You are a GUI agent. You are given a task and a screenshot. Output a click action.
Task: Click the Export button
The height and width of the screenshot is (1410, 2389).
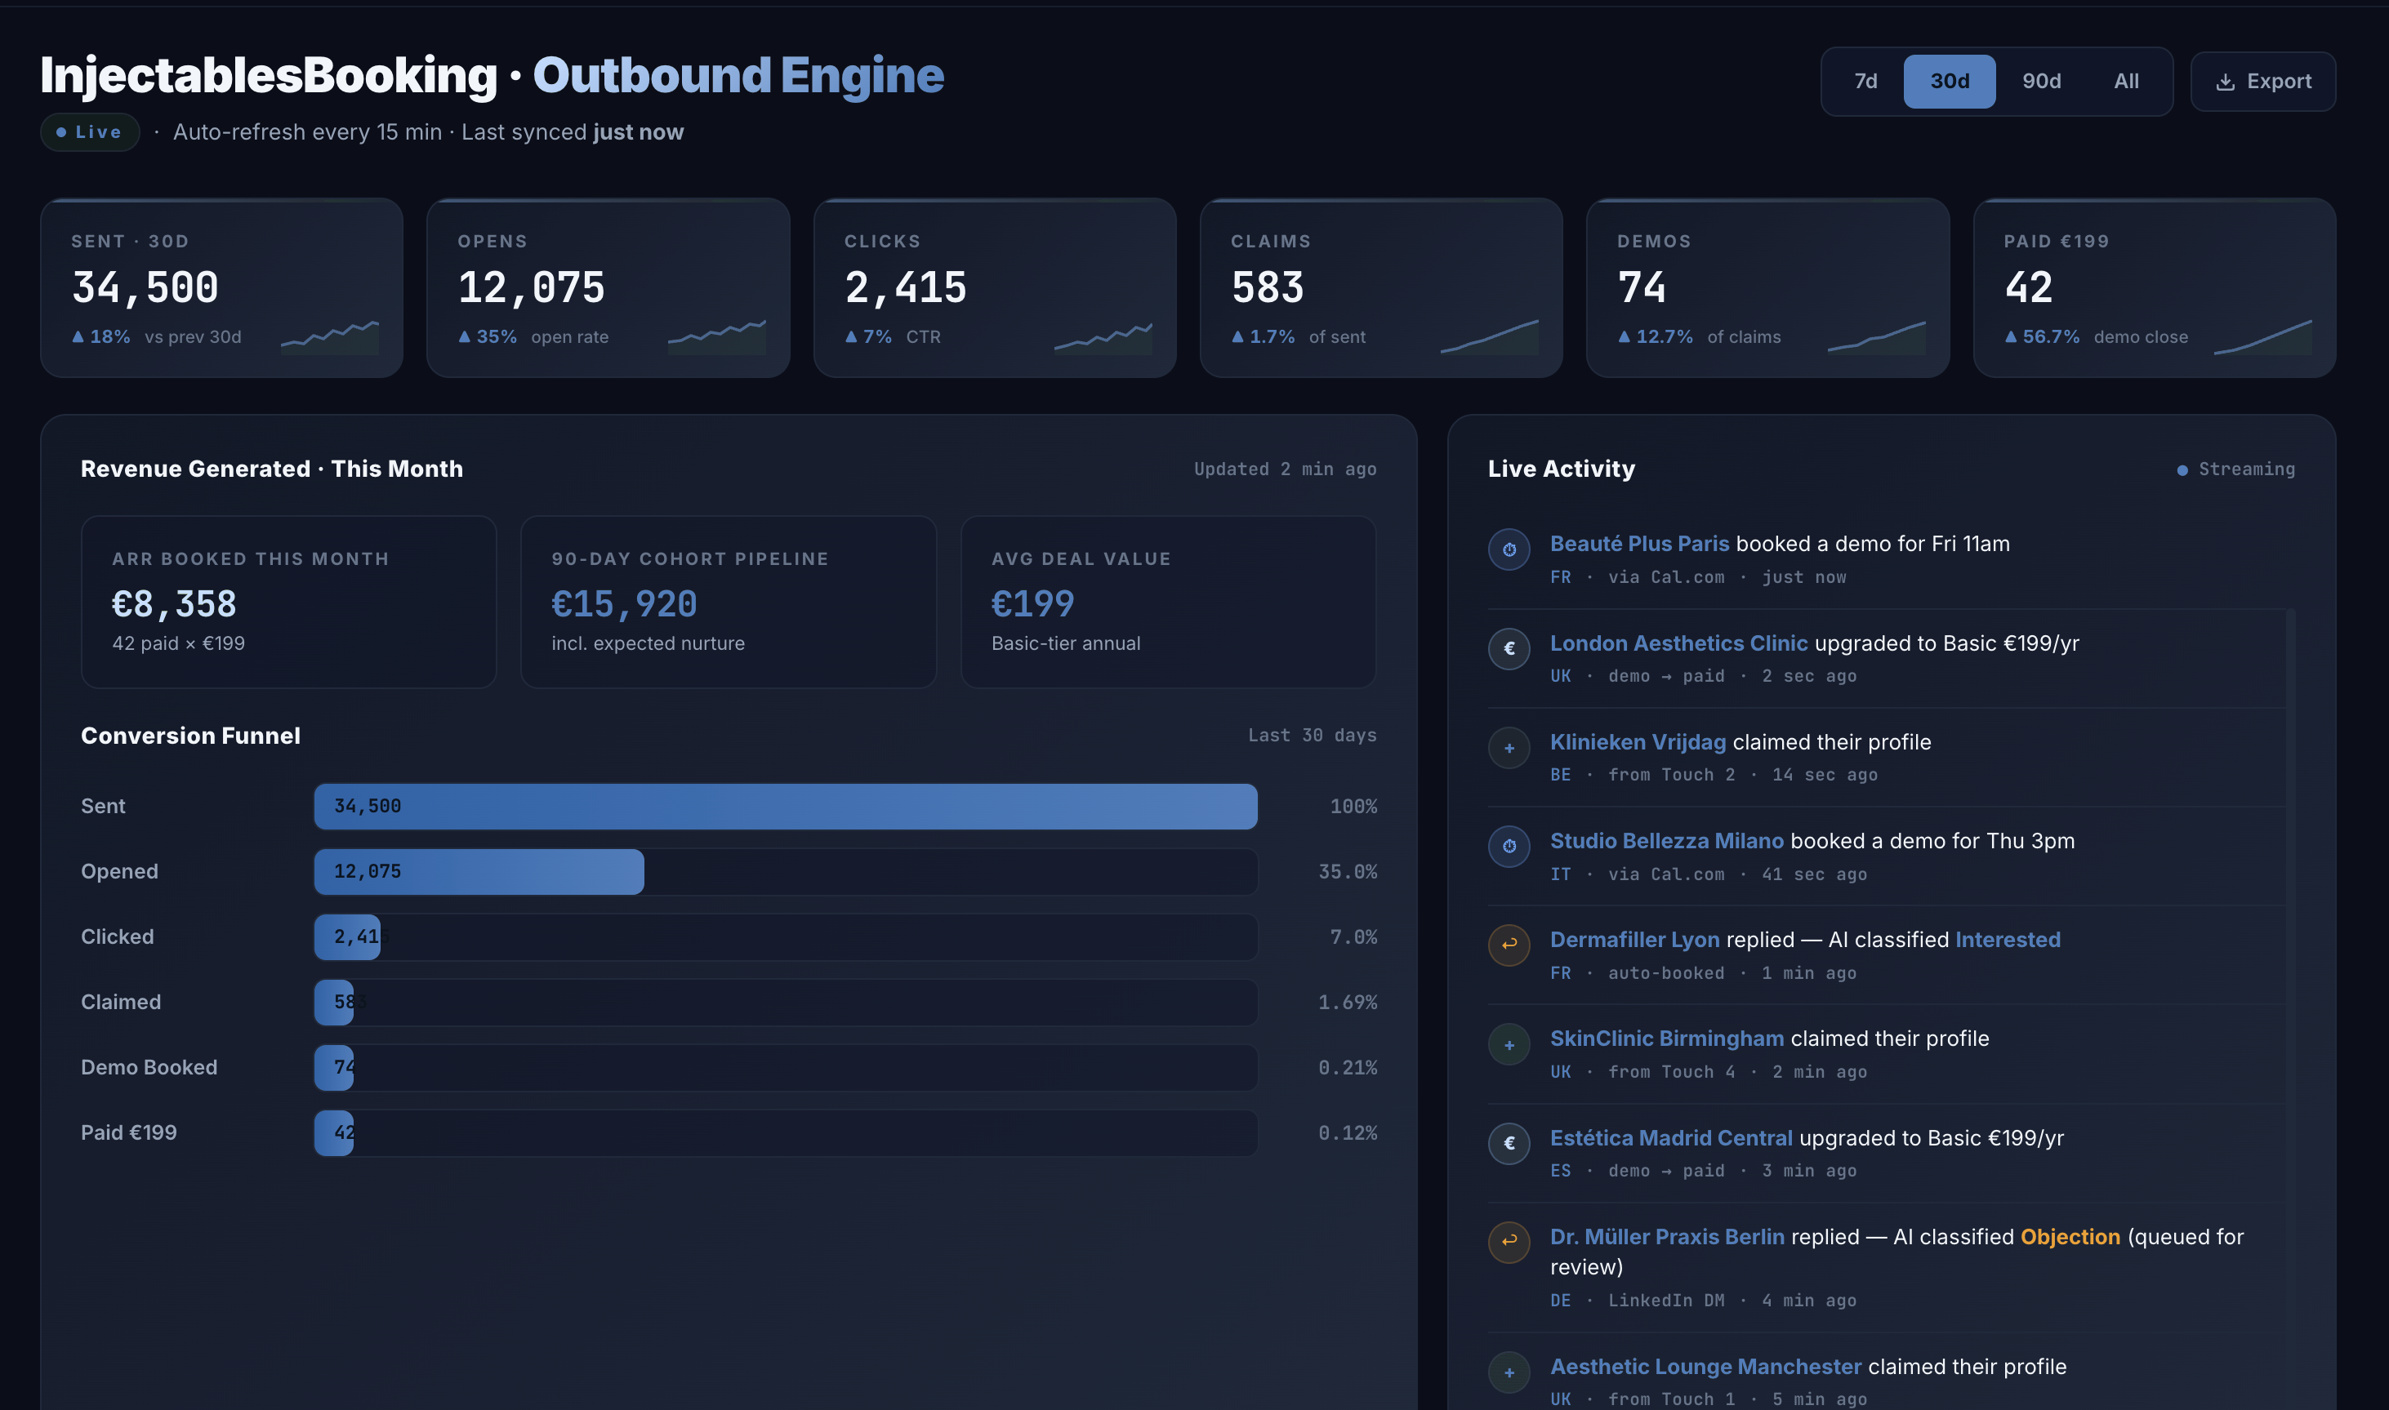pyautogui.click(x=2262, y=82)
